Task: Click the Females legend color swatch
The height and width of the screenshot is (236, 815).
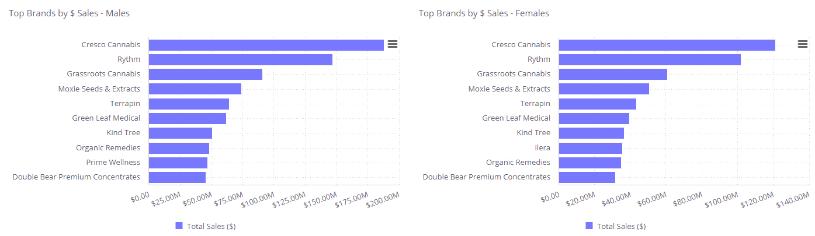Action: click(589, 226)
